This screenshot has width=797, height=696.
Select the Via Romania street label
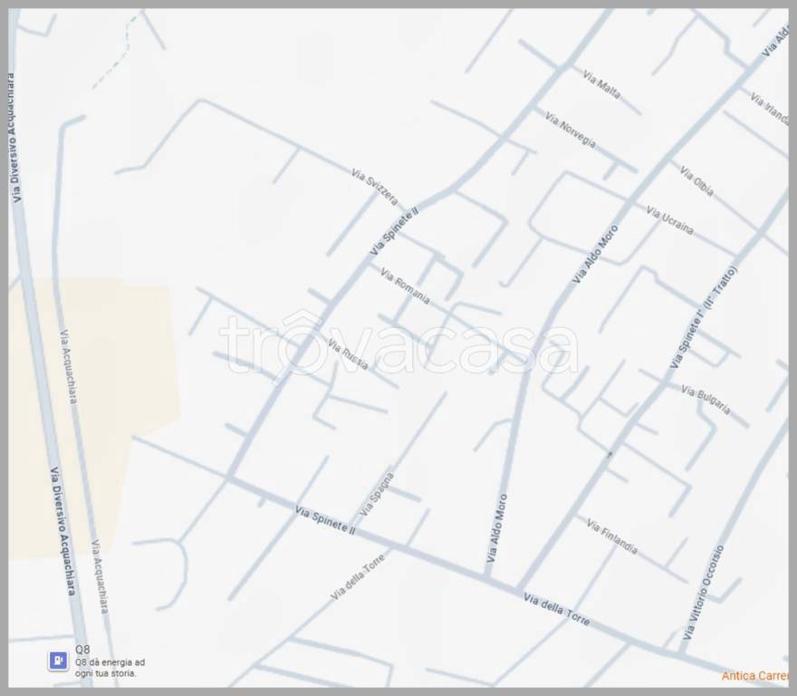pos(405,286)
